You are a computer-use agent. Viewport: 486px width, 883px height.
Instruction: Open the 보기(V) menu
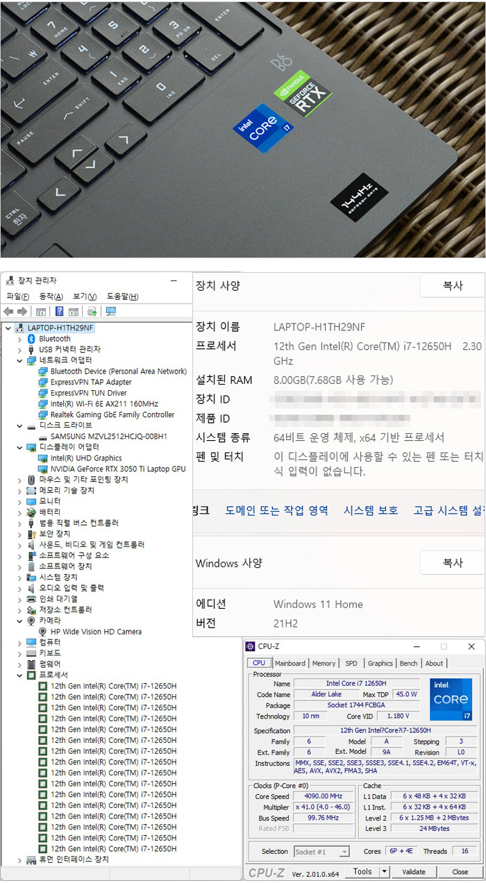tap(84, 296)
